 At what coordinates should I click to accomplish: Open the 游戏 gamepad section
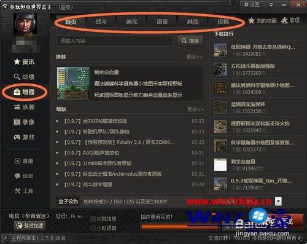point(24,137)
